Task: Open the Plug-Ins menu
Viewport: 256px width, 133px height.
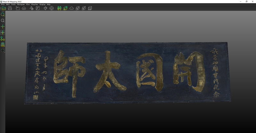Action: point(34,4)
